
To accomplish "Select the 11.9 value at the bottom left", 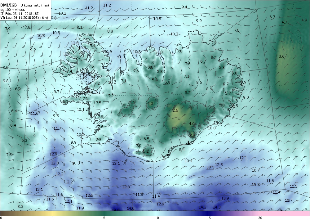I will click(80, 208).
